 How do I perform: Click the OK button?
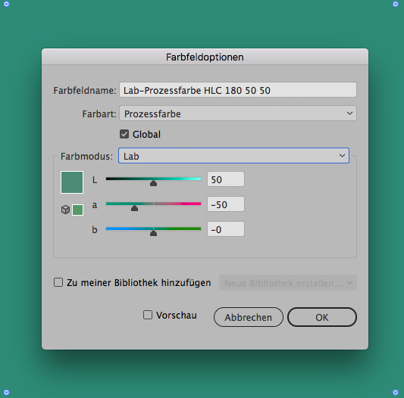pos(322,317)
